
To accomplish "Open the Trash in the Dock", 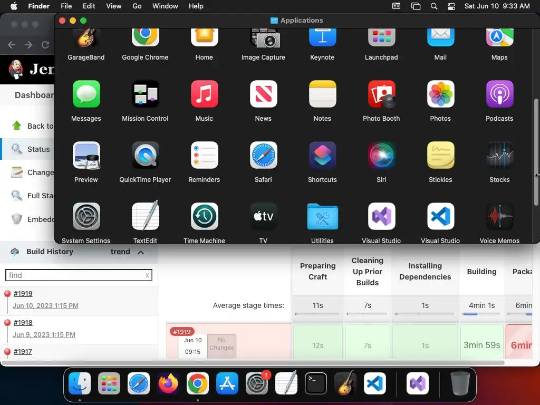I will (x=460, y=383).
